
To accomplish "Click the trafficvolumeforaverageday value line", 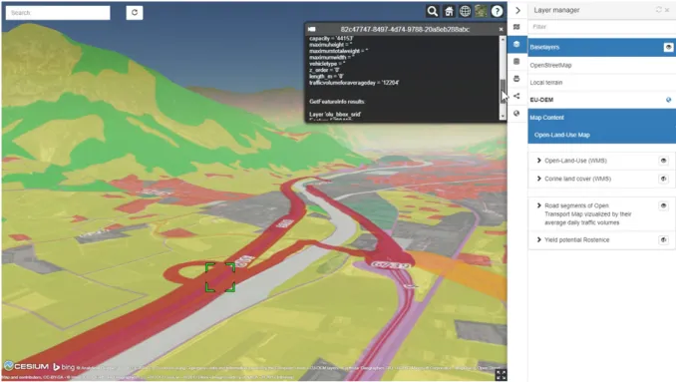I will (x=354, y=83).
